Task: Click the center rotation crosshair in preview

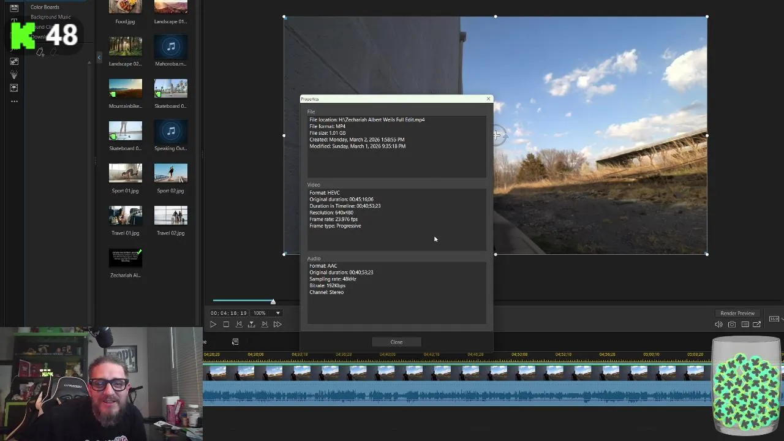Action: click(x=497, y=135)
